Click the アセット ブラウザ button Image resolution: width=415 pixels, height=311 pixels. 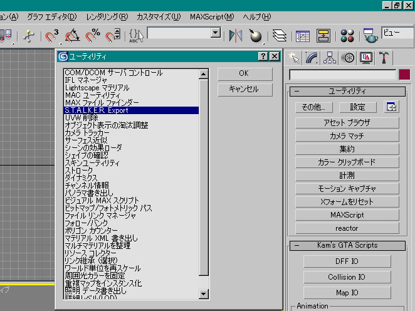tap(347, 122)
